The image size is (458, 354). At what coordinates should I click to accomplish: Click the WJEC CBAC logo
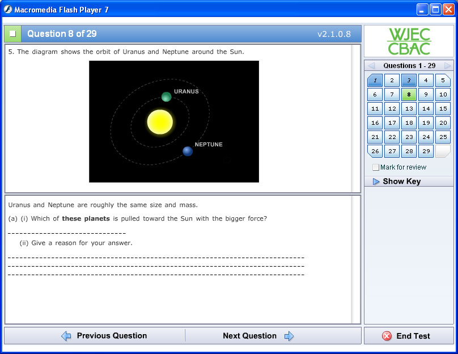pyautogui.click(x=409, y=41)
